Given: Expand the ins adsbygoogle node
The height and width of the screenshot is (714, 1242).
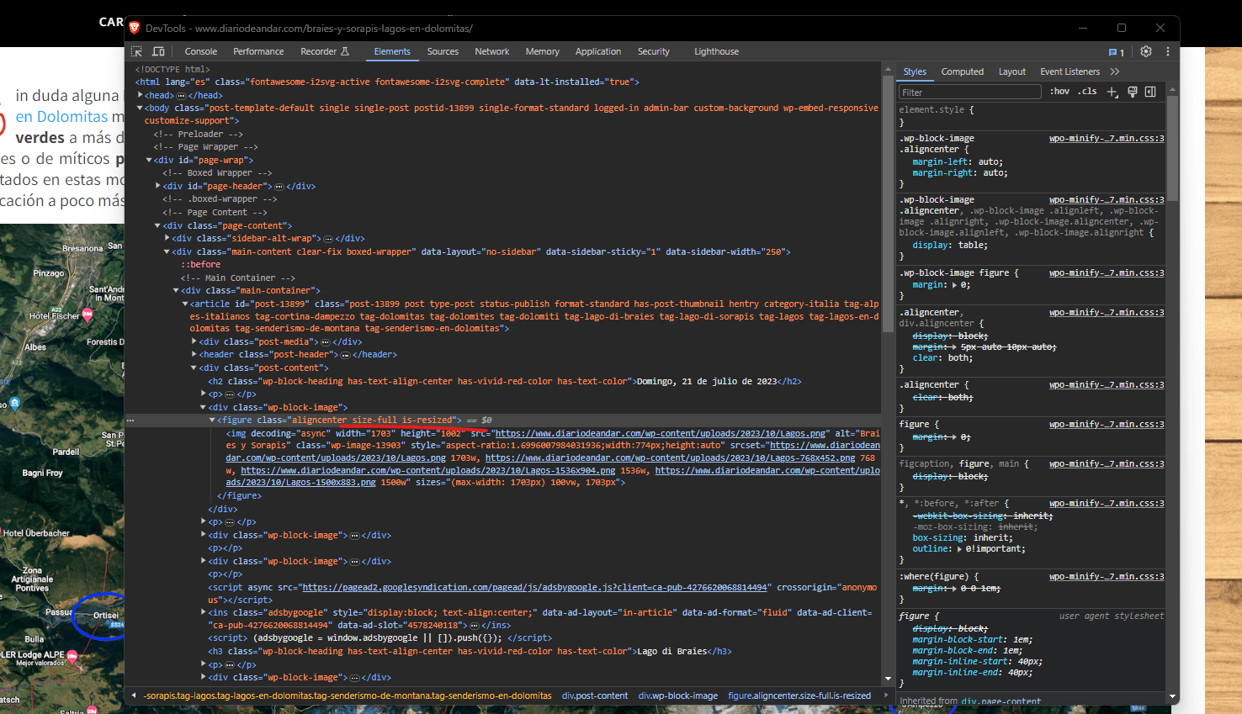Looking at the screenshot, I should point(204,612).
